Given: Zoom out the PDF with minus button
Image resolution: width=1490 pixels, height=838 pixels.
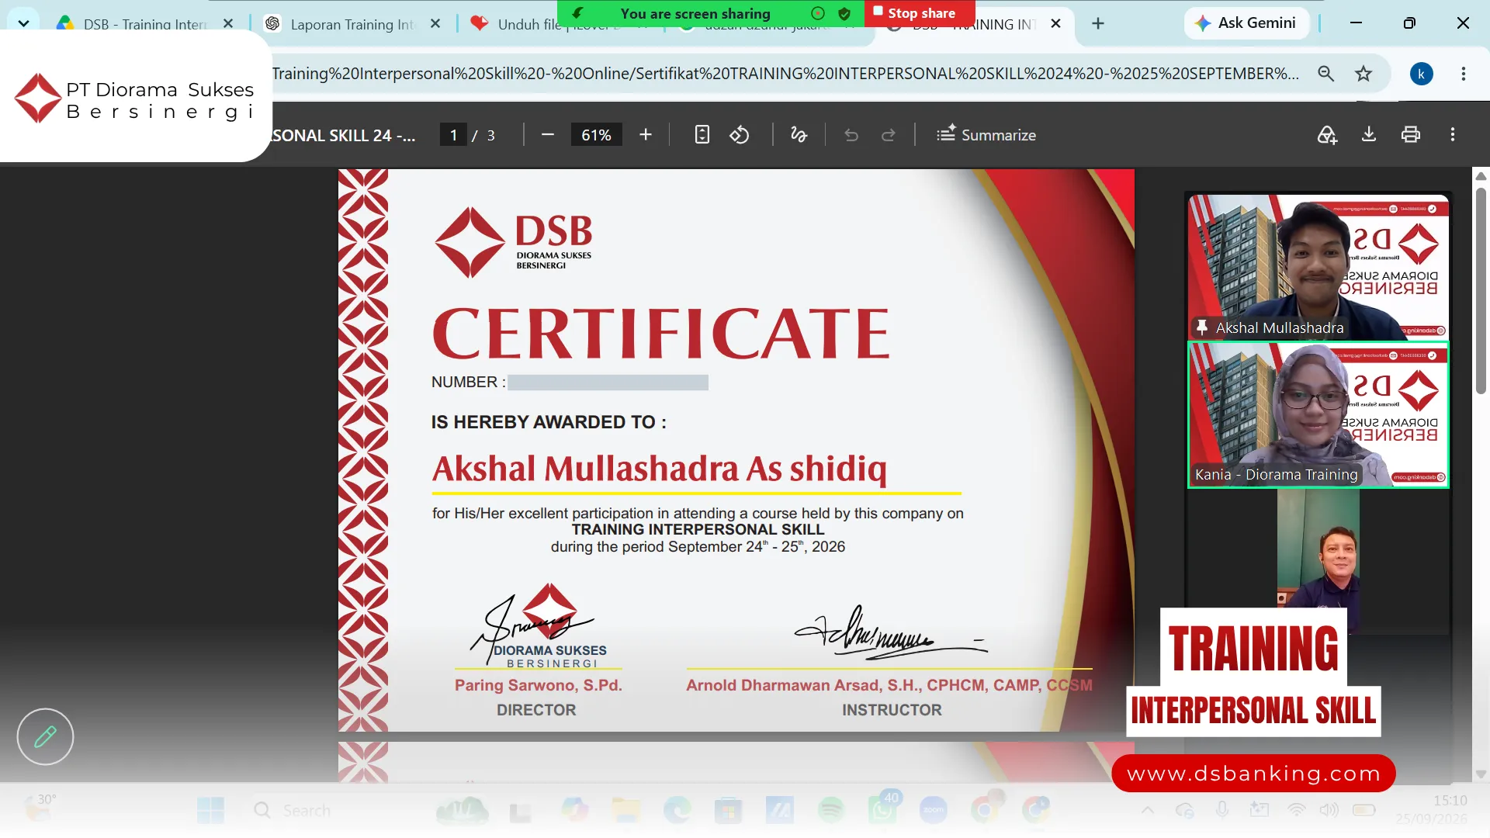Looking at the screenshot, I should (x=548, y=135).
